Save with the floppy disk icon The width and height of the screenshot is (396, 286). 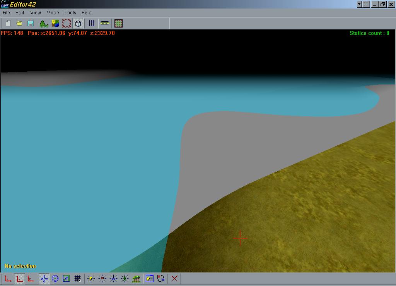31,24
